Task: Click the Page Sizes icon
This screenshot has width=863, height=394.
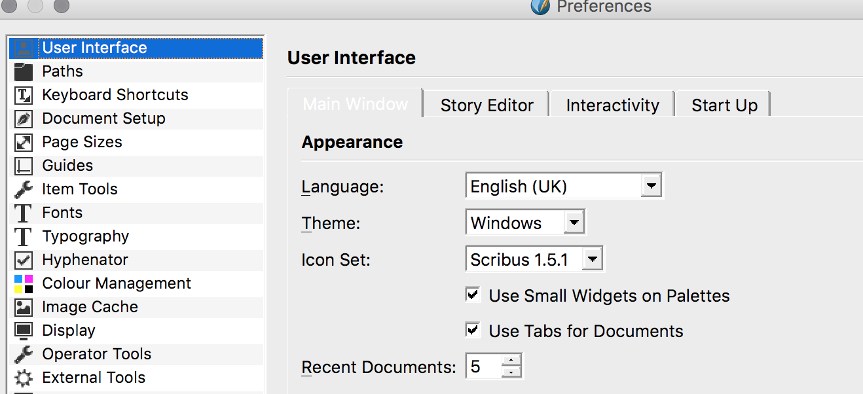Action: (x=24, y=142)
